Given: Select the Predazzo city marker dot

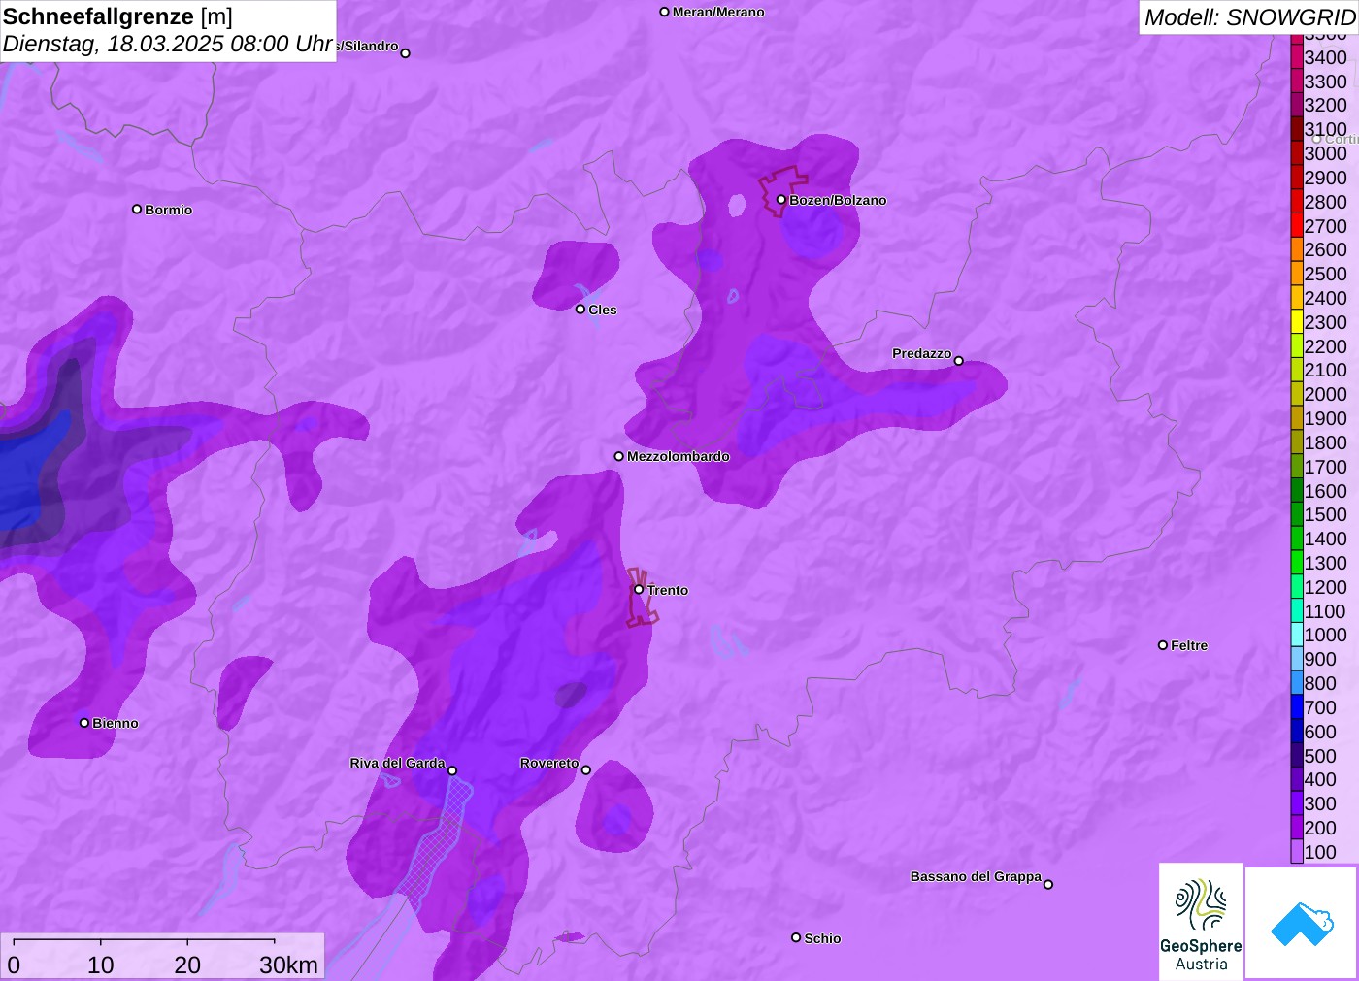Looking at the screenshot, I should (959, 361).
